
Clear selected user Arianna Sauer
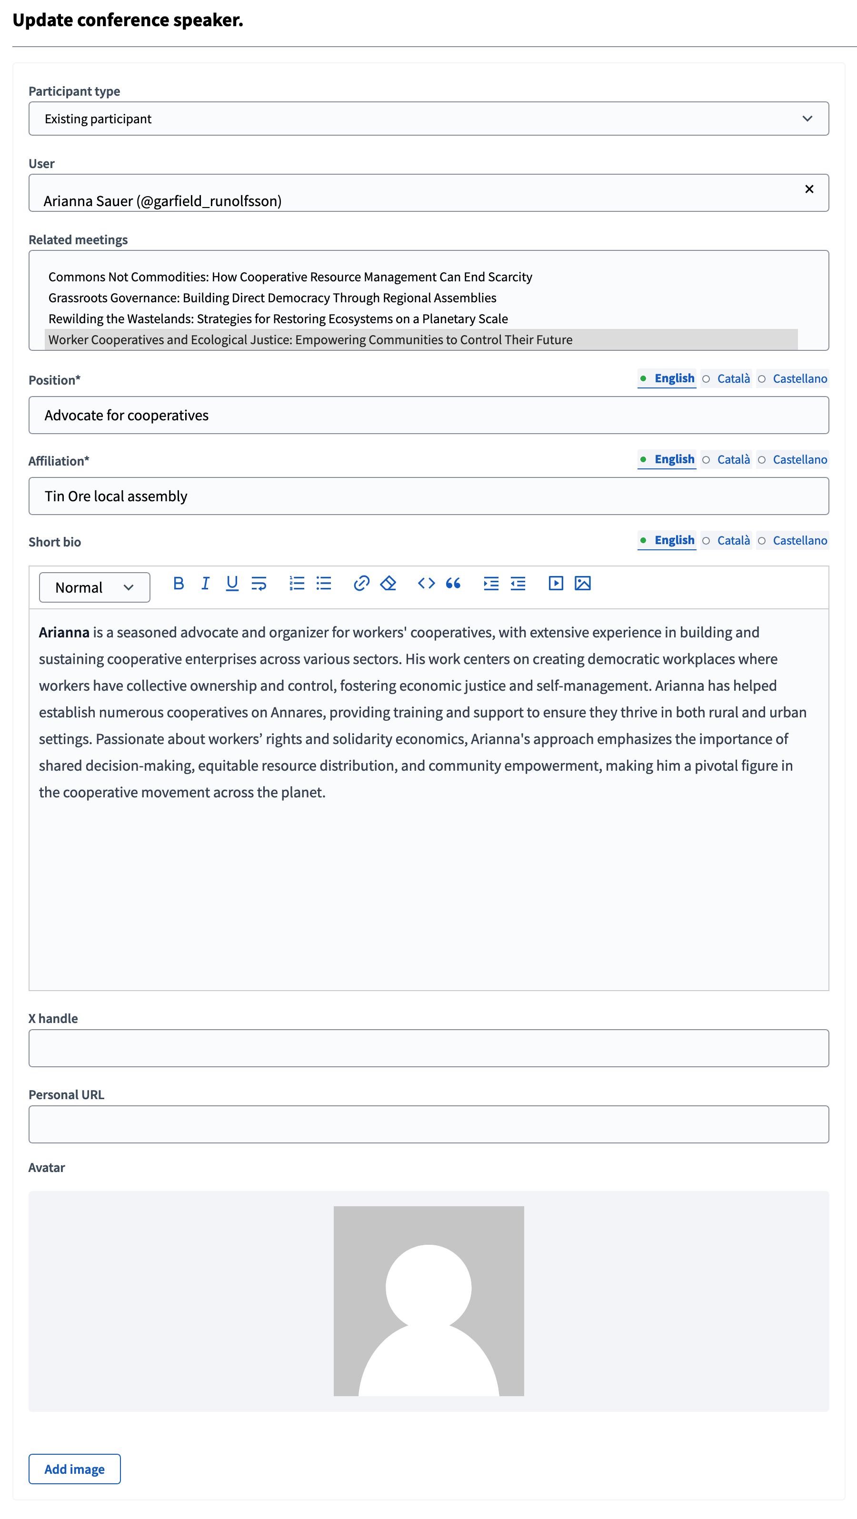[x=808, y=189]
